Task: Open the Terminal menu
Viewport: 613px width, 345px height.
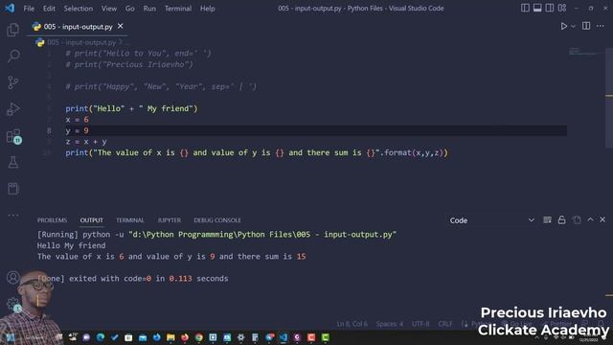Action: pos(178,9)
